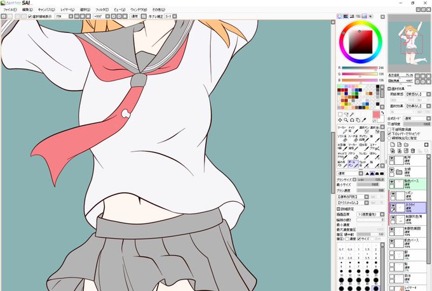Open the レイヤー(L) menu
Screen dimensions: 432x291
tap(67, 10)
